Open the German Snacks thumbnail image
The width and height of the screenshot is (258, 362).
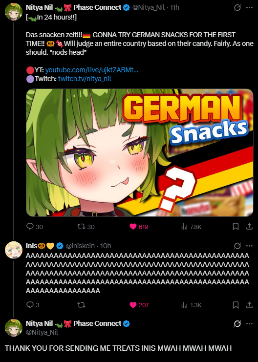pos(140,152)
